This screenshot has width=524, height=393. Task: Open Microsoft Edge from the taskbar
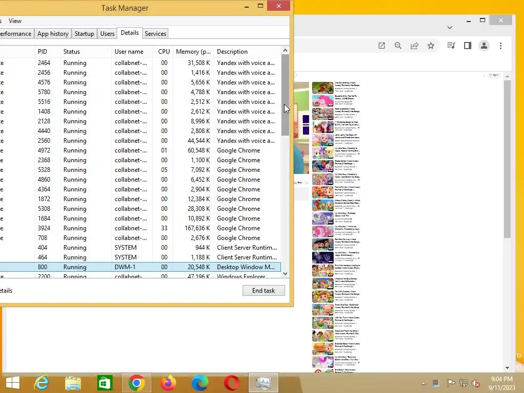pos(200,383)
